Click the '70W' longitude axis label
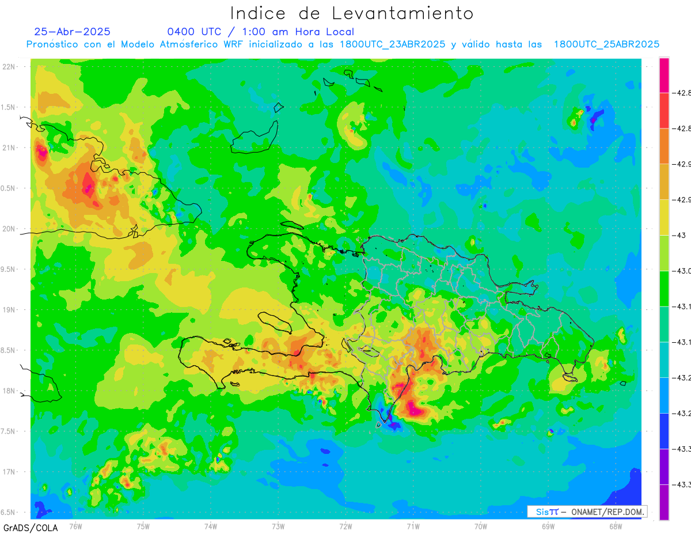The height and width of the screenshot is (534, 691). tap(481, 526)
